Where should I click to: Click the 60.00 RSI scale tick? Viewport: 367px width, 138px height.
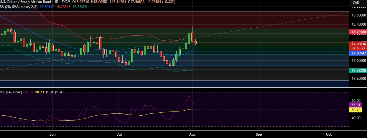pos(355,100)
